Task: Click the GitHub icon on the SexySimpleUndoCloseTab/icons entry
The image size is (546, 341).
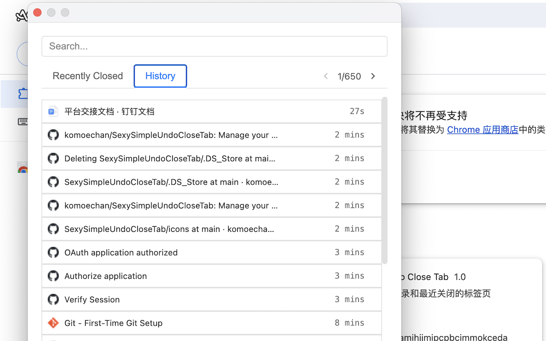Action: 53,229
